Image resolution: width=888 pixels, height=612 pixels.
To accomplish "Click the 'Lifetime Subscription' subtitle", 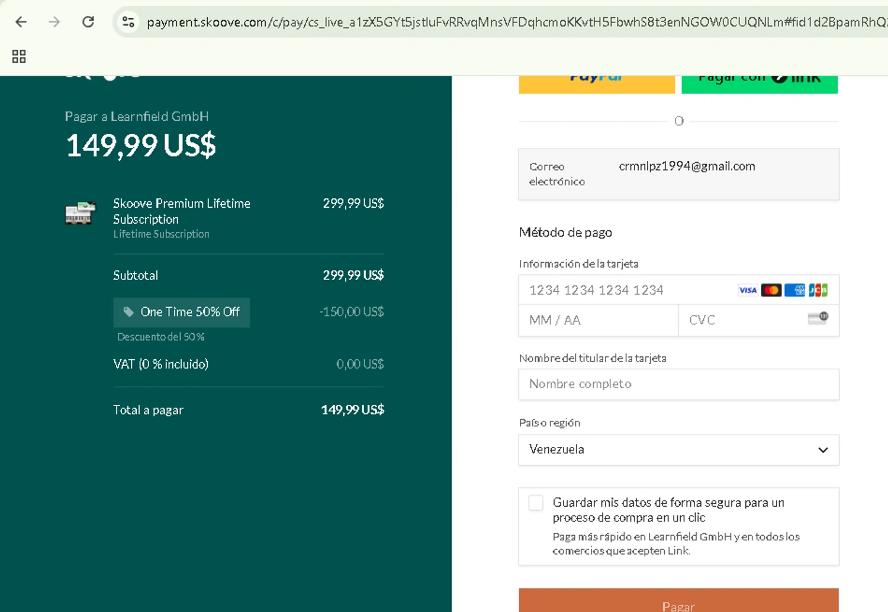I will [x=161, y=234].
